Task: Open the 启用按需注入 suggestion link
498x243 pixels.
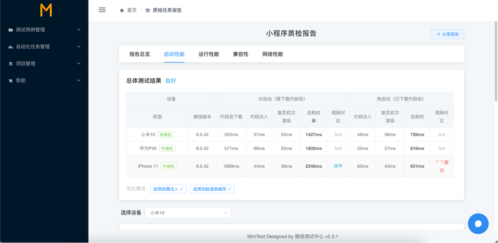Action: pyautogui.click(x=169, y=189)
